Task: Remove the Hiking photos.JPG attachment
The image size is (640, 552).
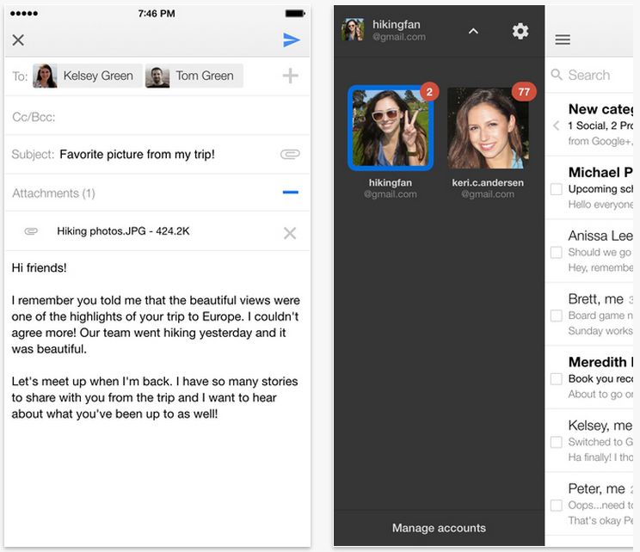Action: [x=290, y=233]
